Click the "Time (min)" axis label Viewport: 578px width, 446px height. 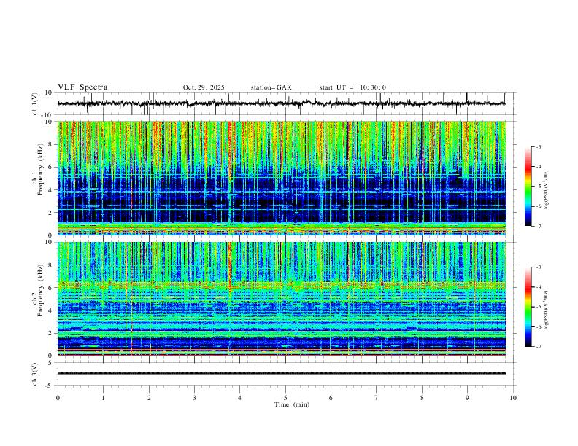[x=292, y=404]
